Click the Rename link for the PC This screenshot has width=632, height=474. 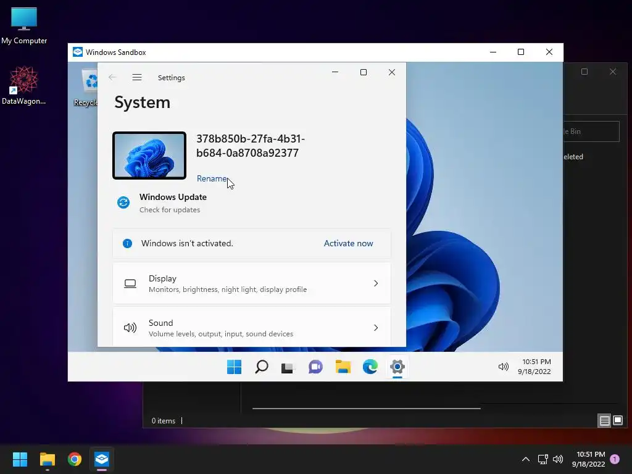point(212,178)
